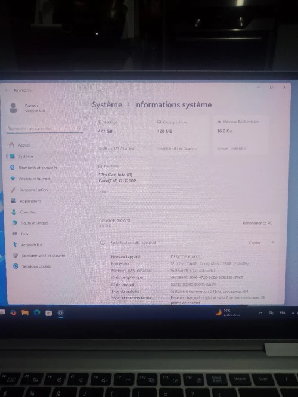Screen dimensions: 298x397
Task: Click Renommer ce PC
Action: pyautogui.click(x=257, y=223)
